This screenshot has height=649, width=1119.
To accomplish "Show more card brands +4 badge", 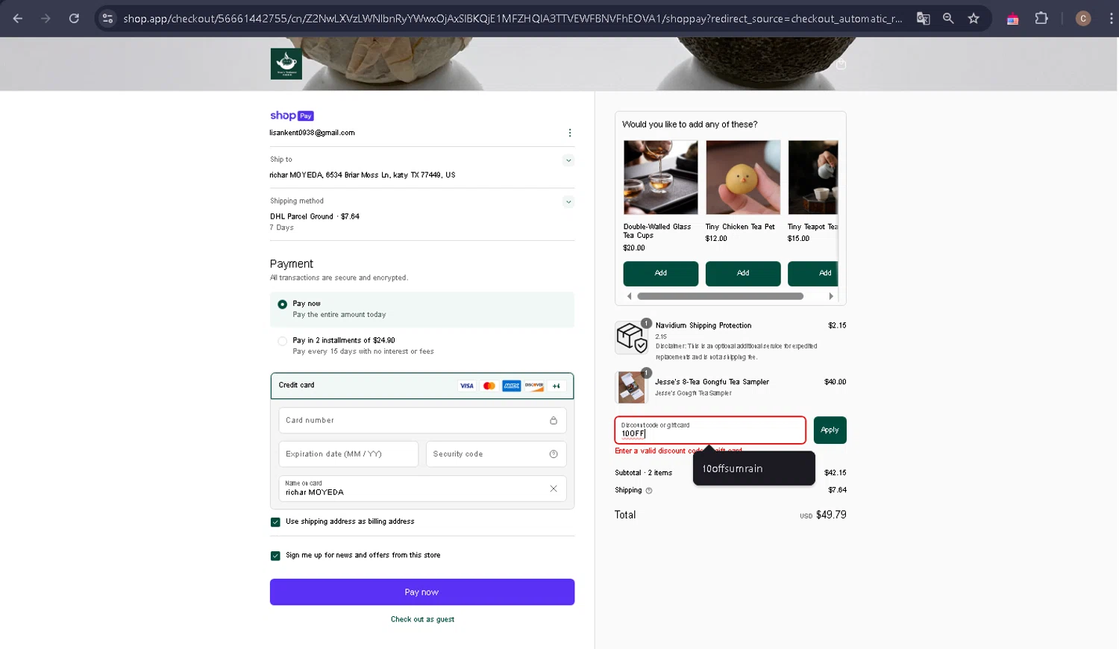I will (557, 386).
